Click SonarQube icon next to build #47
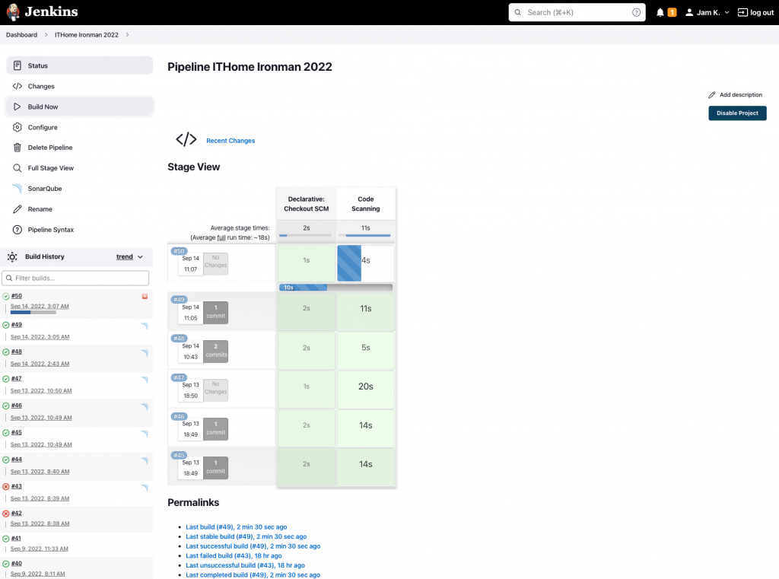Viewport: 779px width, 579px height. pos(145,380)
